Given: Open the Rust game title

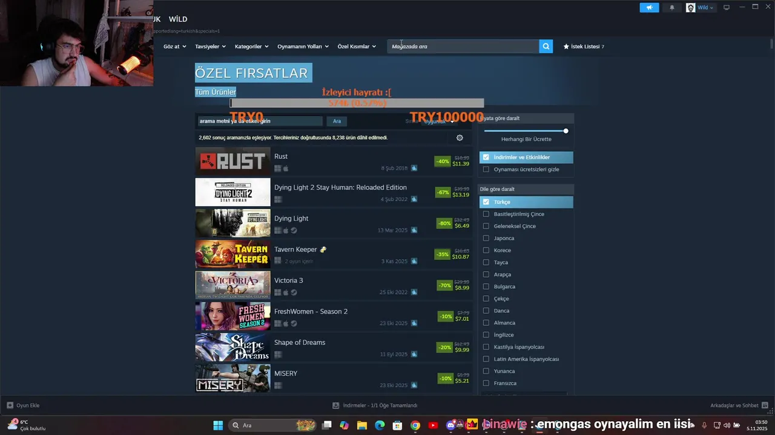Looking at the screenshot, I should pyautogui.click(x=281, y=156).
